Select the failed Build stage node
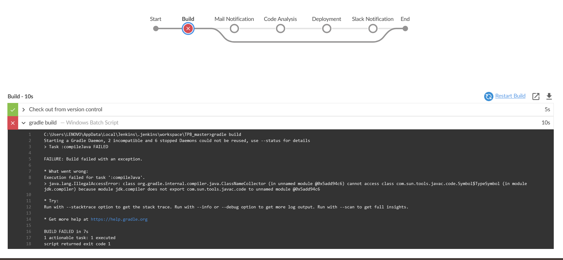The width and height of the screenshot is (563, 260). click(x=188, y=29)
